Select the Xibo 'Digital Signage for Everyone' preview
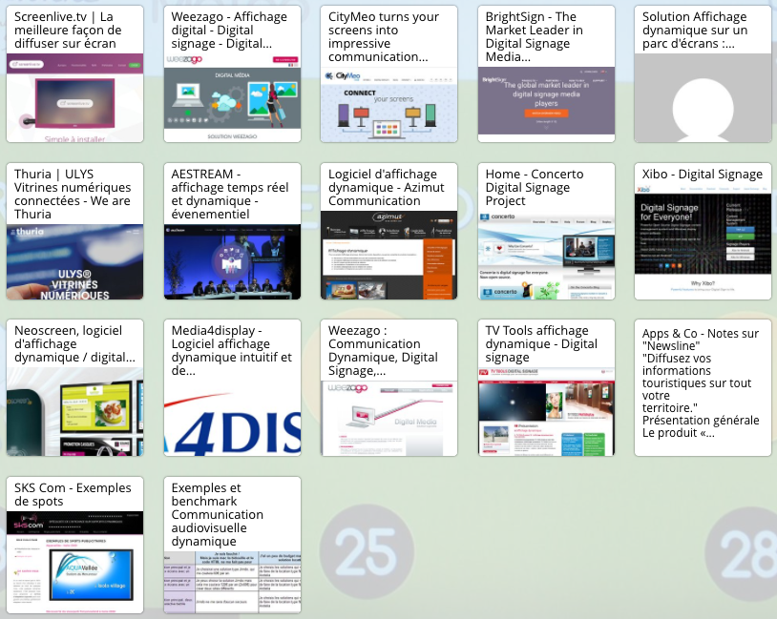Screen dimensions: 777x619 click(703, 242)
